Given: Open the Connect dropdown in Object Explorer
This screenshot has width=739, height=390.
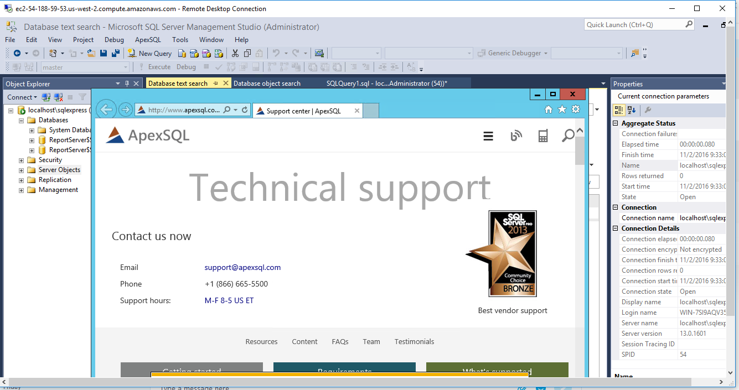Looking at the screenshot, I should tap(22, 97).
